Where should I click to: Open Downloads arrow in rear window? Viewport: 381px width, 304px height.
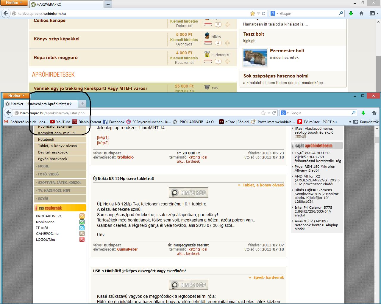(x=351, y=13)
